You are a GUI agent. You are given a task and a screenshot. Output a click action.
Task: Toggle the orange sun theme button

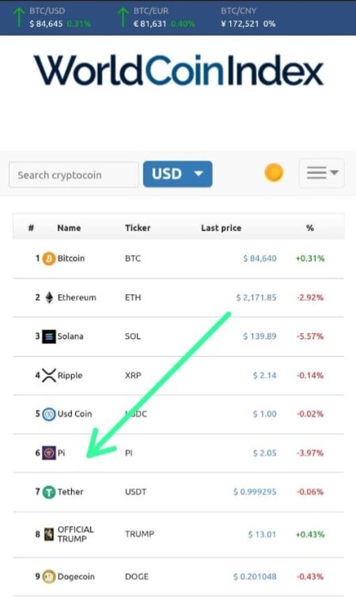point(274,172)
